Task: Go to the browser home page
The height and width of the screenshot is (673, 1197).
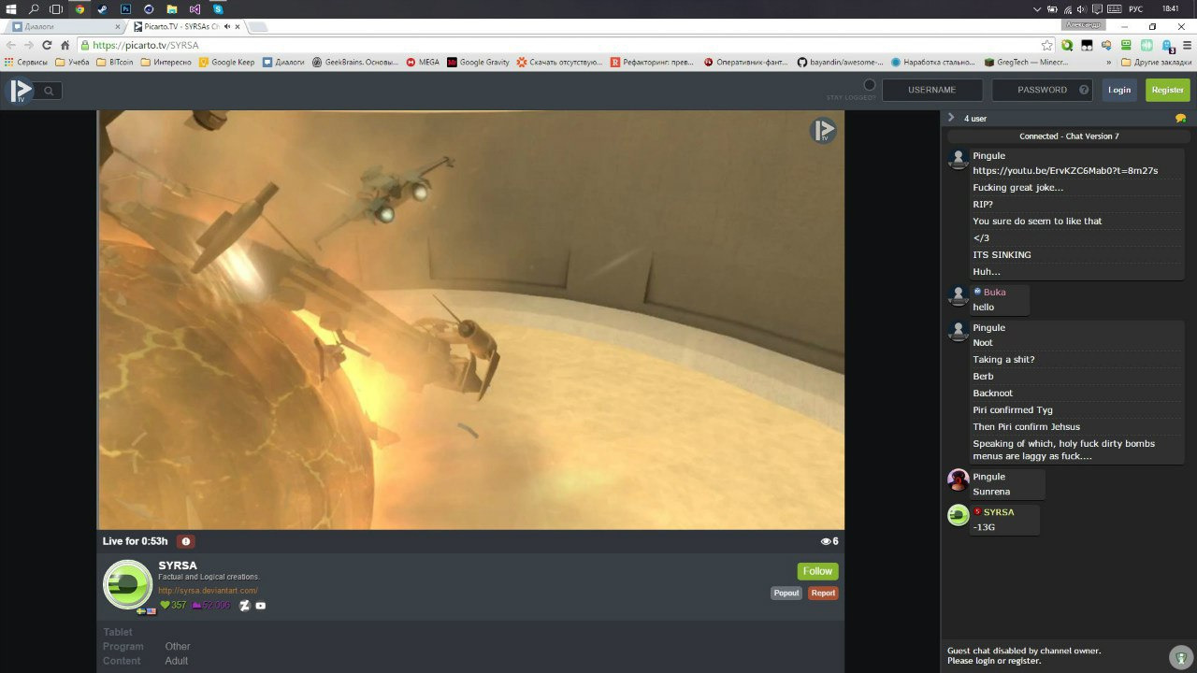Action: click(65, 45)
